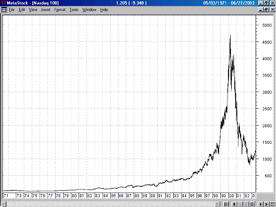
Task: Open the View menu
Action: [33, 9]
